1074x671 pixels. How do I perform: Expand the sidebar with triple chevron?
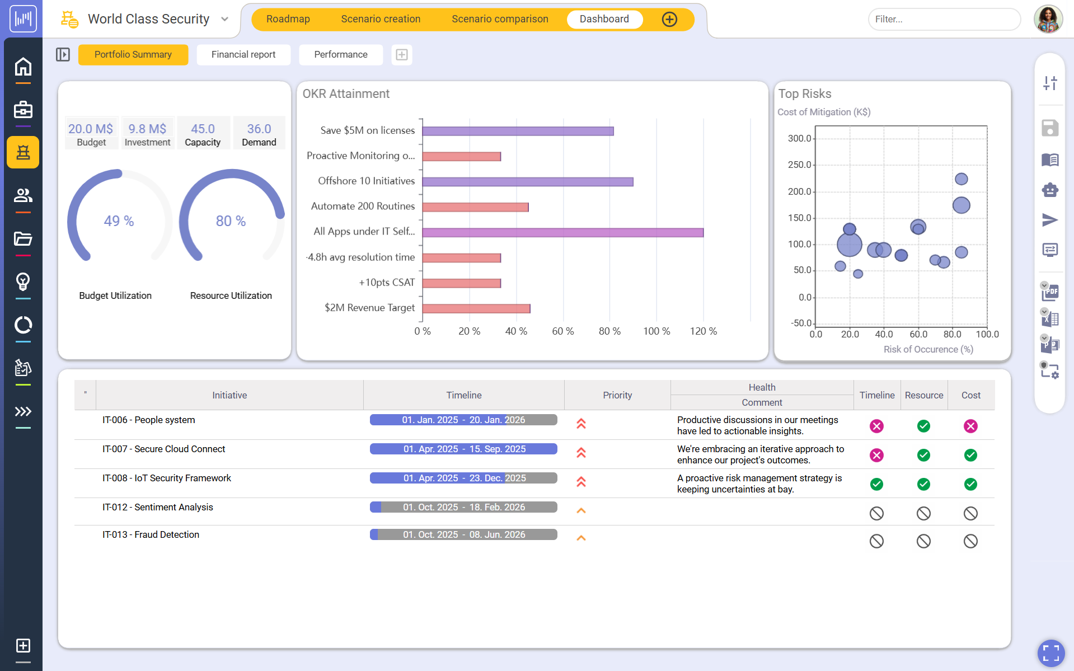pyautogui.click(x=23, y=412)
